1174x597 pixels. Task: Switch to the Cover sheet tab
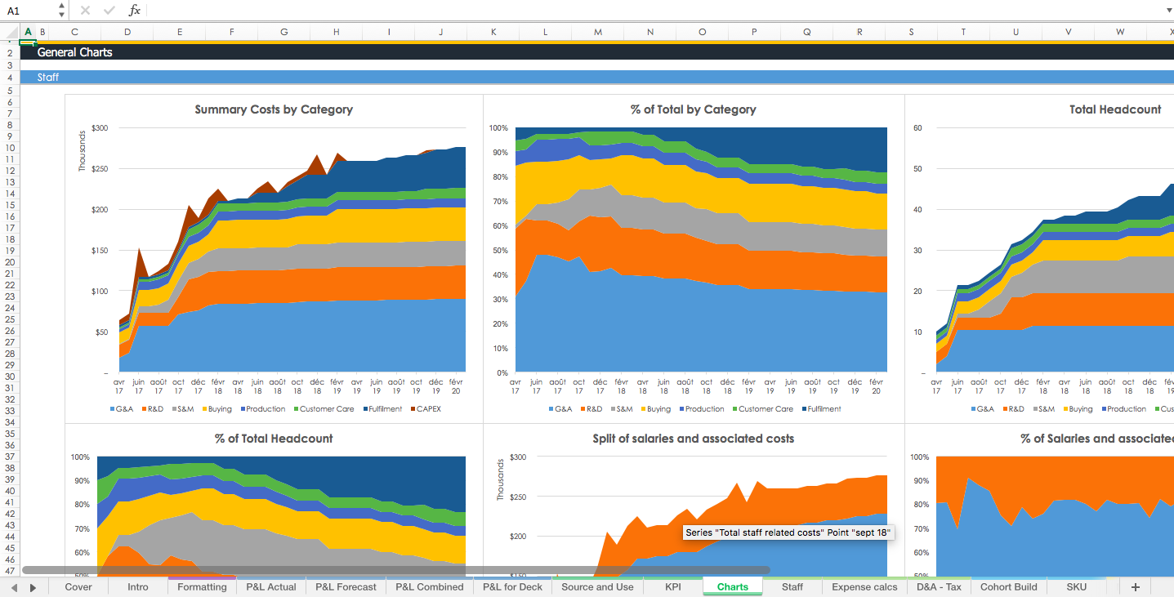click(78, 586)
